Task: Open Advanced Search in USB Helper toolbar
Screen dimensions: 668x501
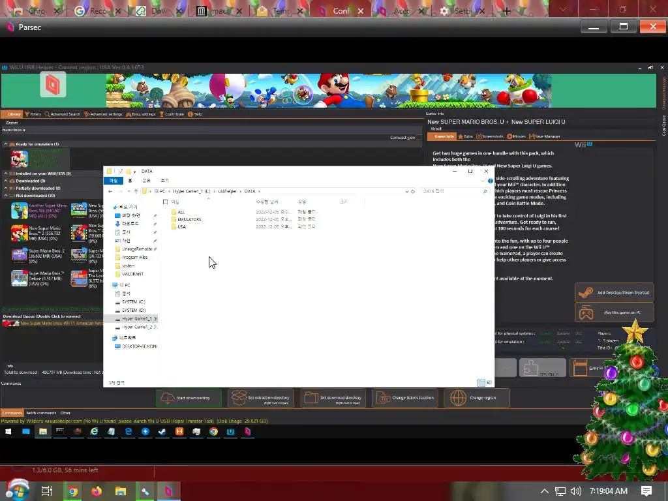Action: click(x=63, y=114)
